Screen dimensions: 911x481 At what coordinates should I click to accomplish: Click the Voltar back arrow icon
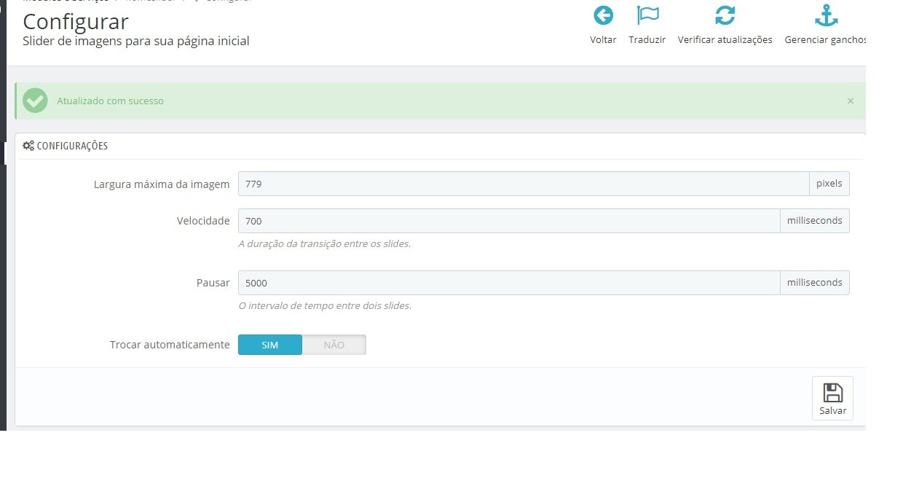pos(603,15)
